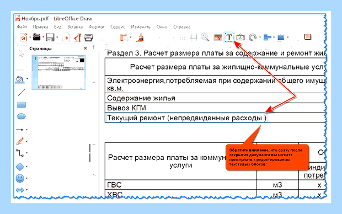The width and height of the screenshot is (342, 214).
Task: Expand the Paste dropdown arrow
Action: click(x=130, y=38)
